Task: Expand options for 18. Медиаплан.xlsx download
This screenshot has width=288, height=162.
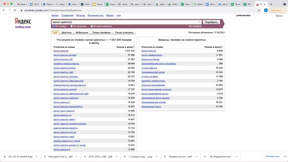Action: click(237, 157)
